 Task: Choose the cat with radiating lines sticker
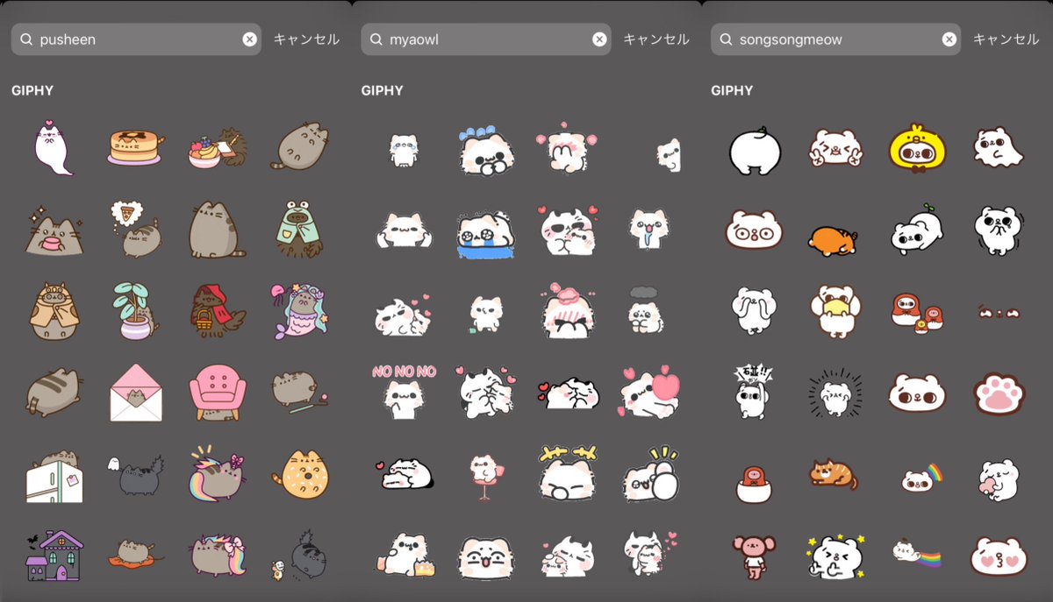point(834,393)
